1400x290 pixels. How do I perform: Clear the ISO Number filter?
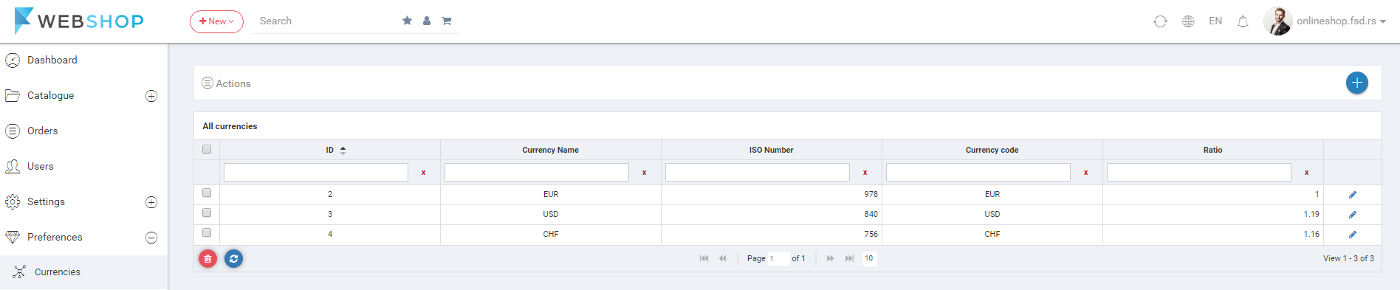coord(865,173)
